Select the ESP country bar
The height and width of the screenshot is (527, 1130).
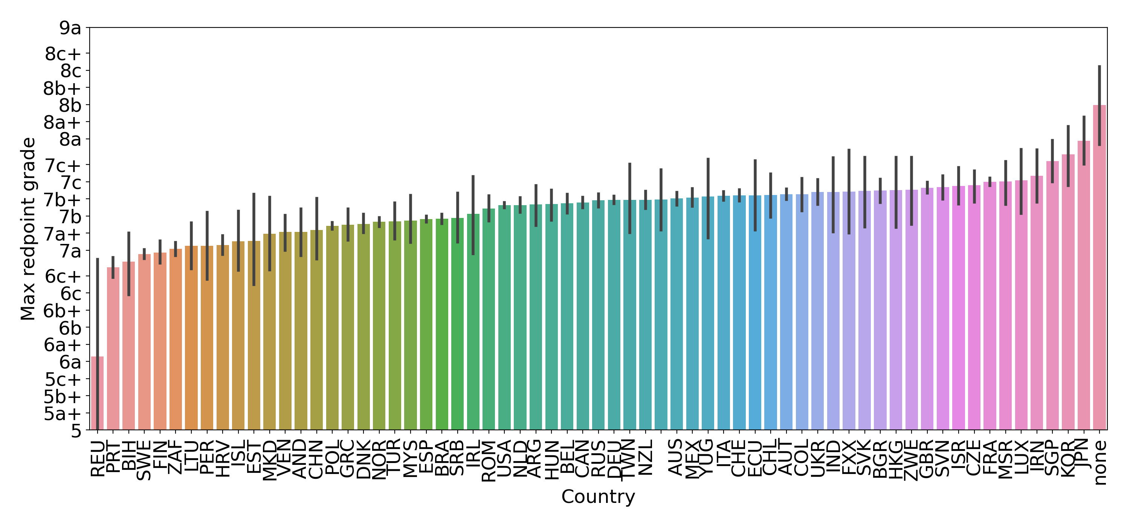(x=426, y=324)
